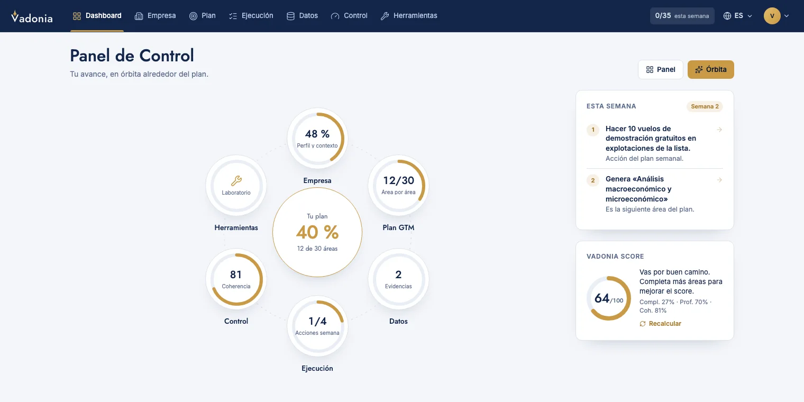
Task: Open the Empresa menu
Action: (155, 16)
